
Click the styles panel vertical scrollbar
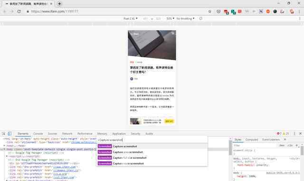tap(302, 151)
